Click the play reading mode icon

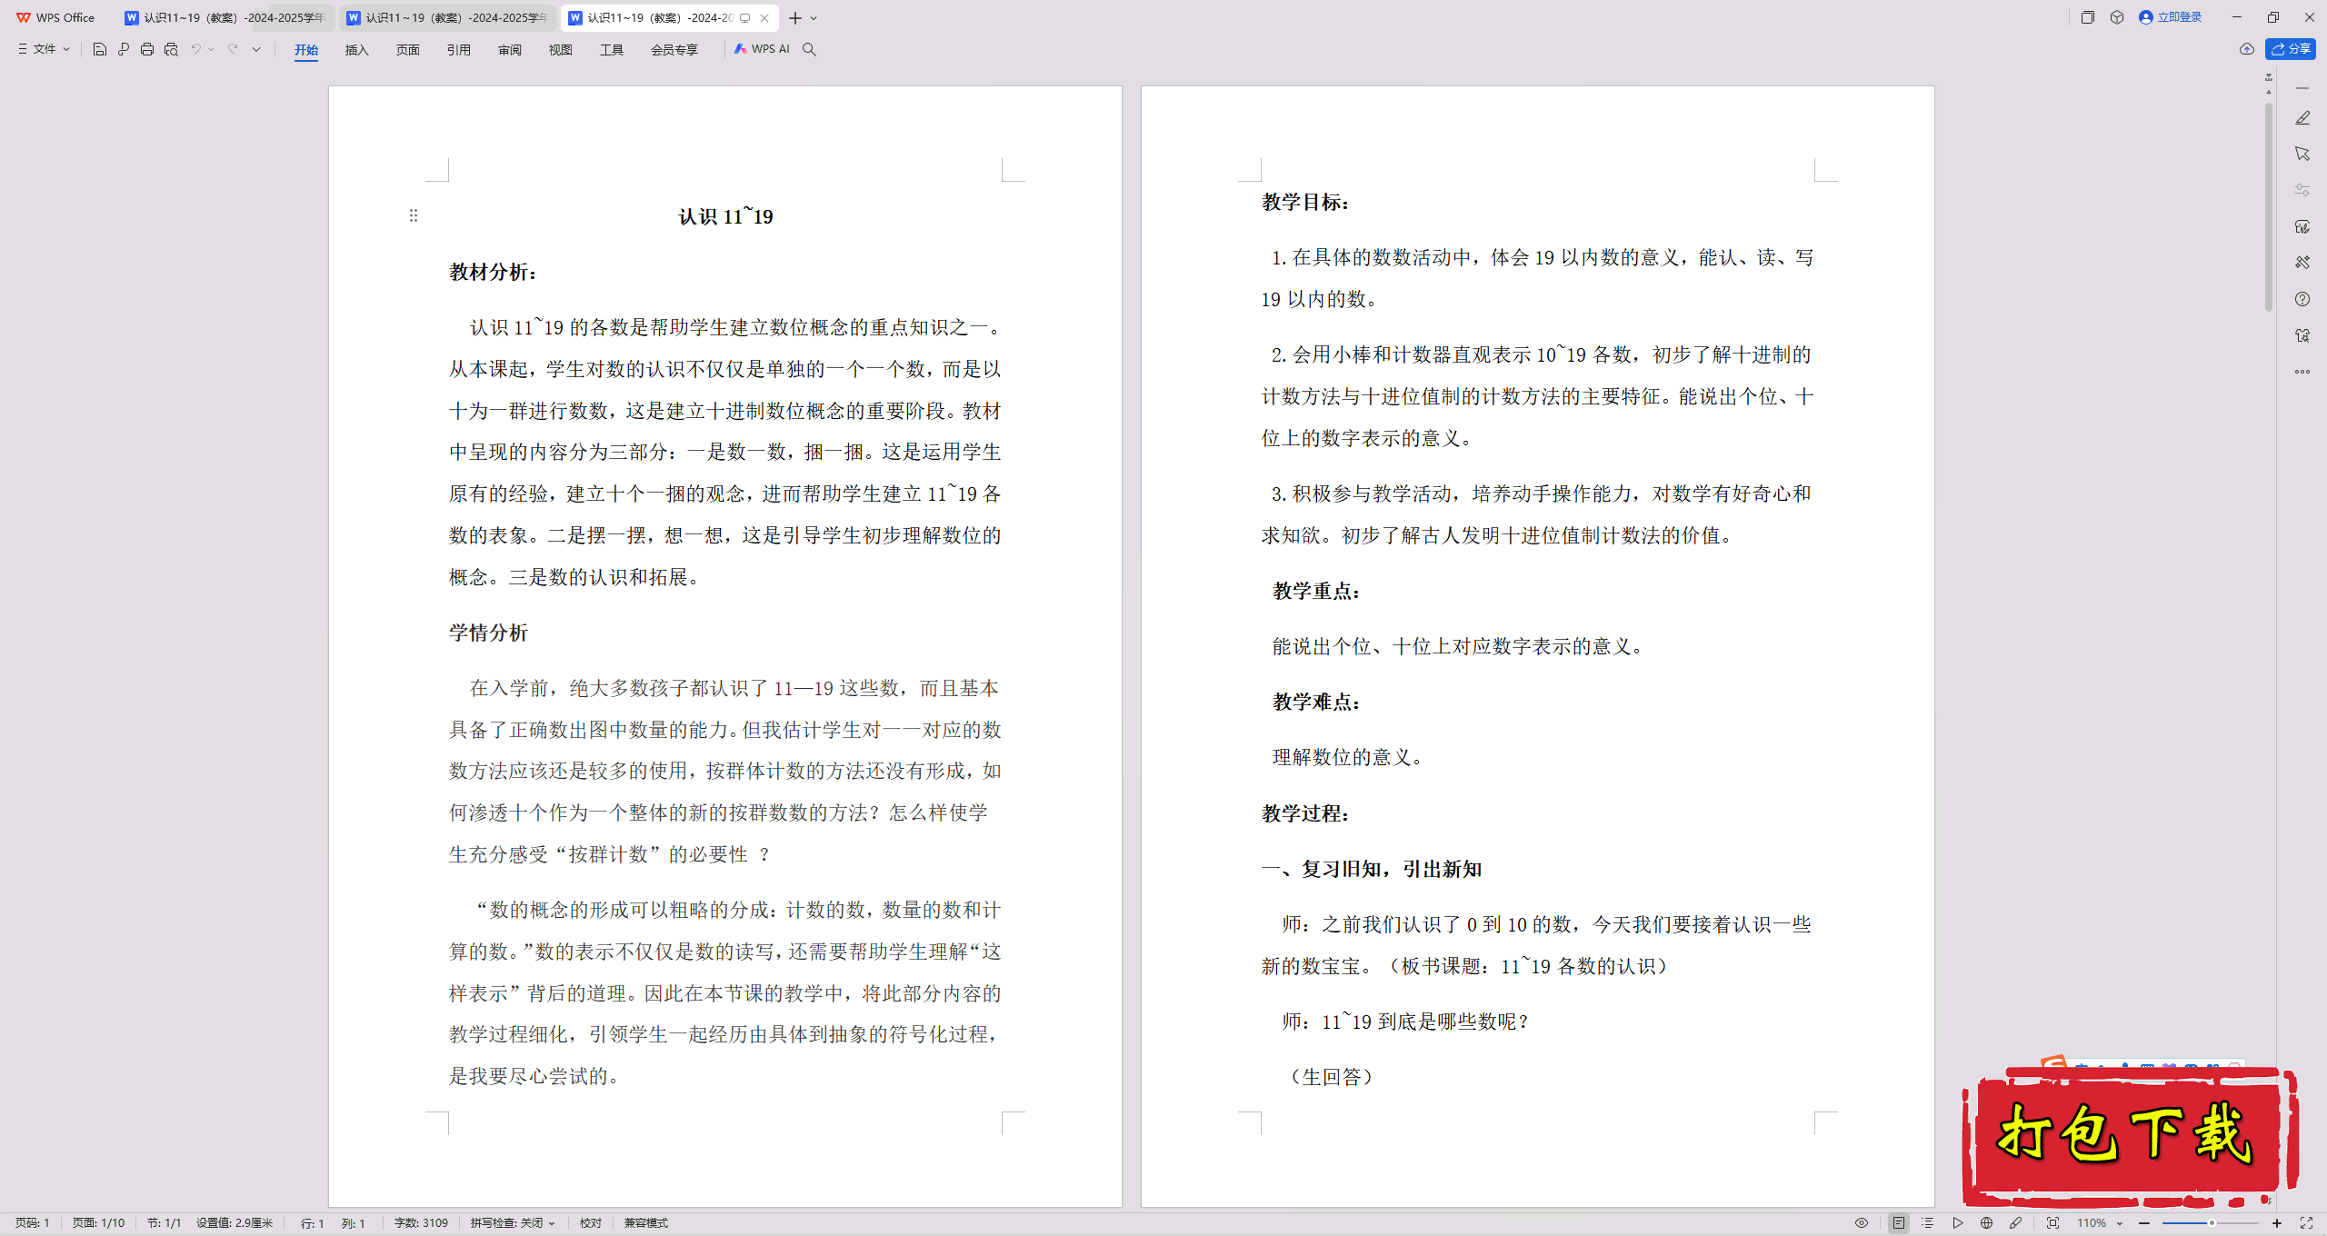pos(1957,1223)
